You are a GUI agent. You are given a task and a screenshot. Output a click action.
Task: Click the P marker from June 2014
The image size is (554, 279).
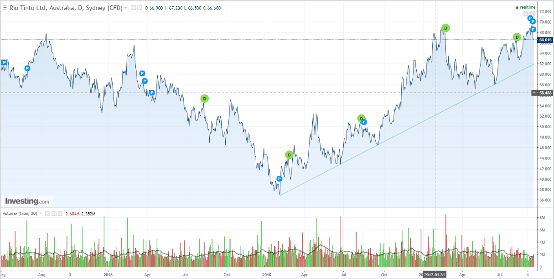pos(27,68)
